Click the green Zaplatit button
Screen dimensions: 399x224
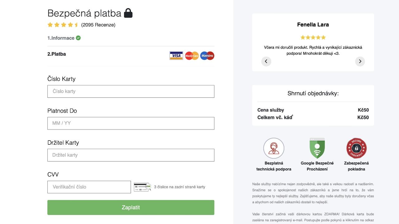point(131,208)
